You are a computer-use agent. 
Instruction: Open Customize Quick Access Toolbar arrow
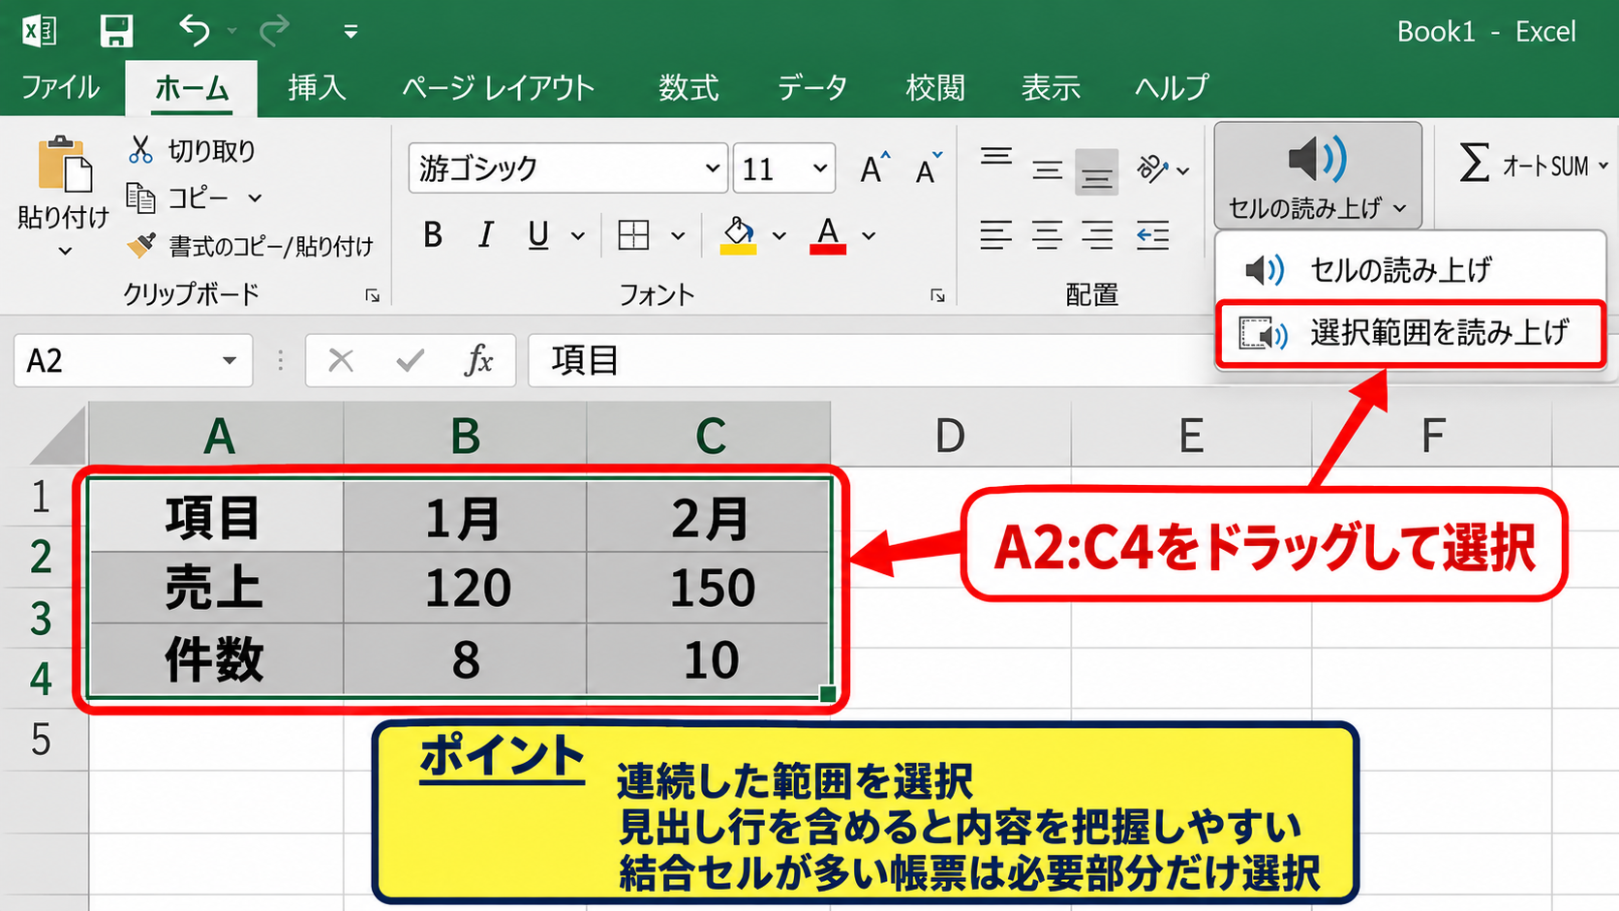(x=351, y=33)
